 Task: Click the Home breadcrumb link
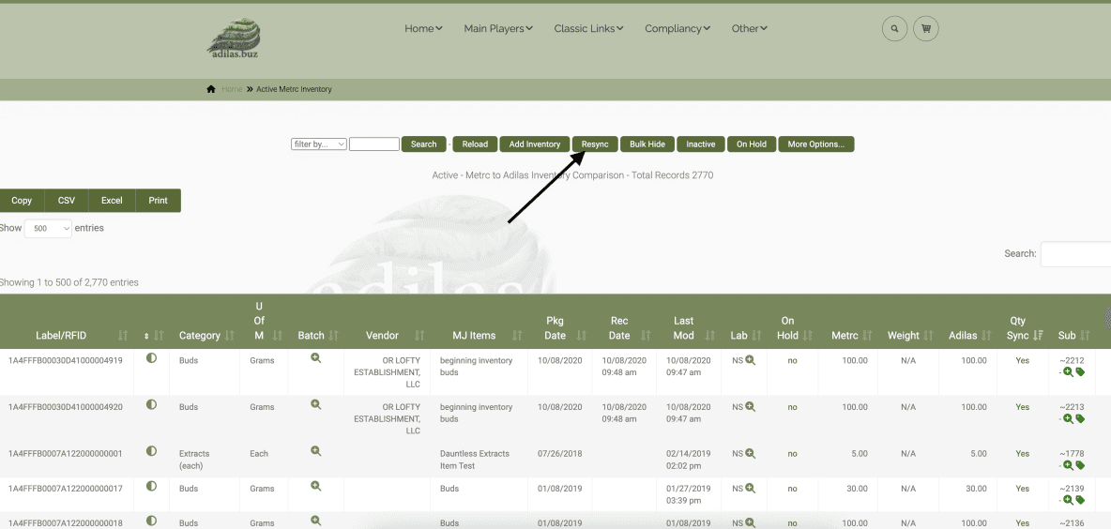coord(232,89)
